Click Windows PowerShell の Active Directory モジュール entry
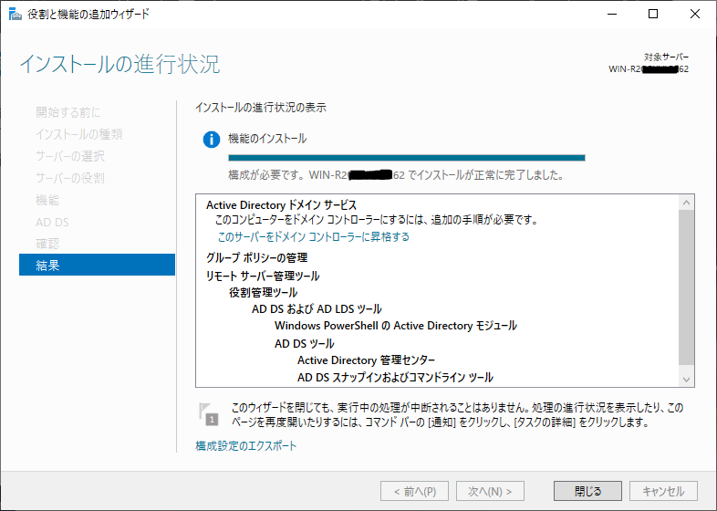 pyautogui.click(x=396, y=325)
